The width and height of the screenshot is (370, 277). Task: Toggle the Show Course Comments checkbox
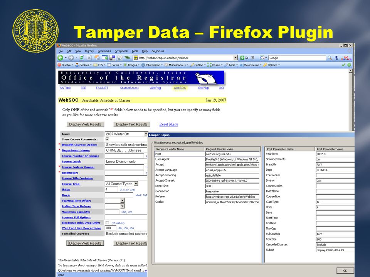pos(107,139)
